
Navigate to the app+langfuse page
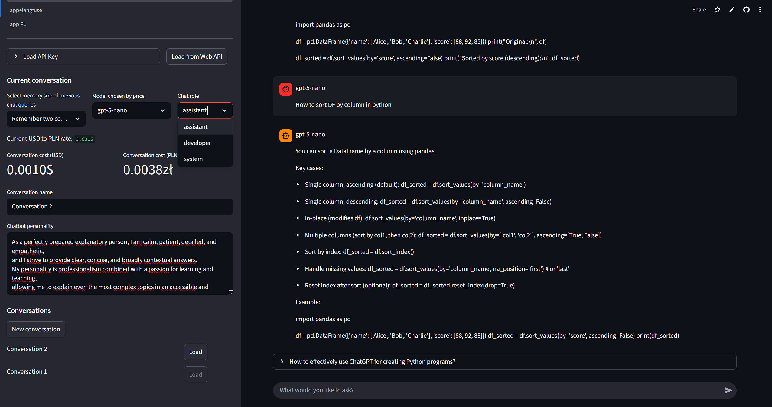[26, 10]
